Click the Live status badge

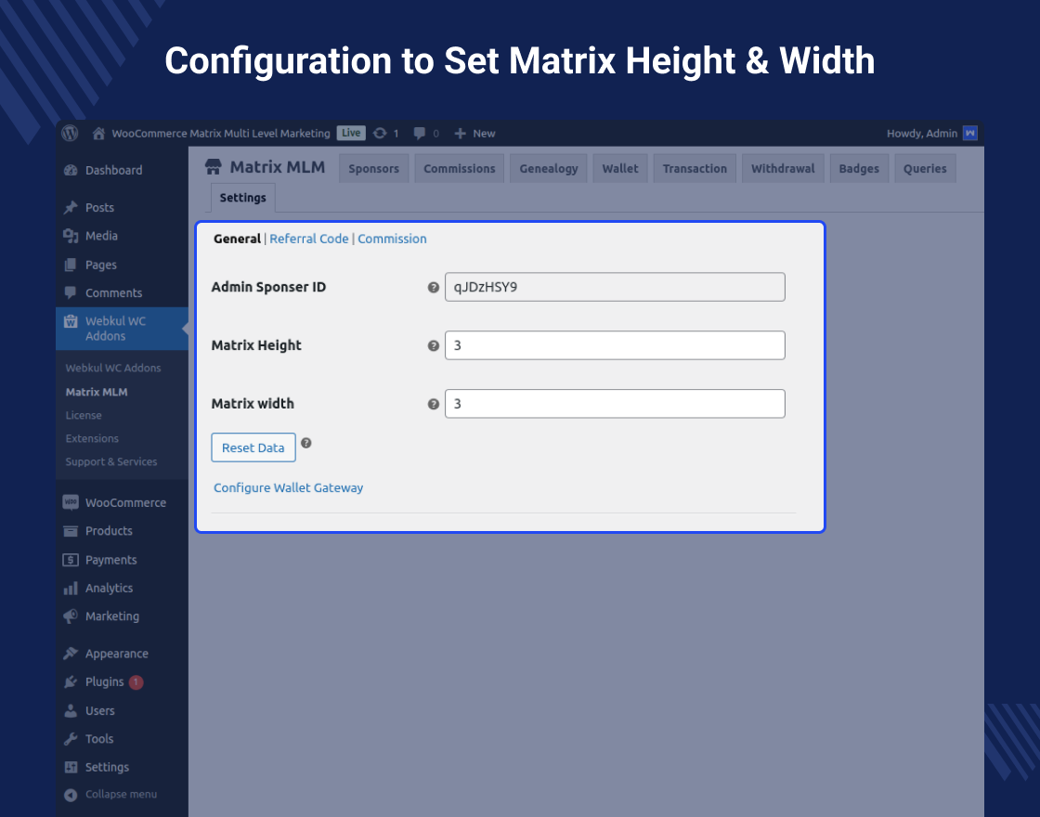[x=351, y=133]
